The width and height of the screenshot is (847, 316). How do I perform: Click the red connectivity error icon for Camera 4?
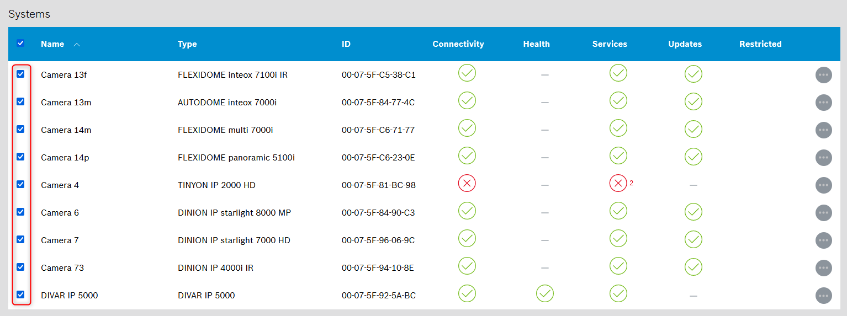467,184
